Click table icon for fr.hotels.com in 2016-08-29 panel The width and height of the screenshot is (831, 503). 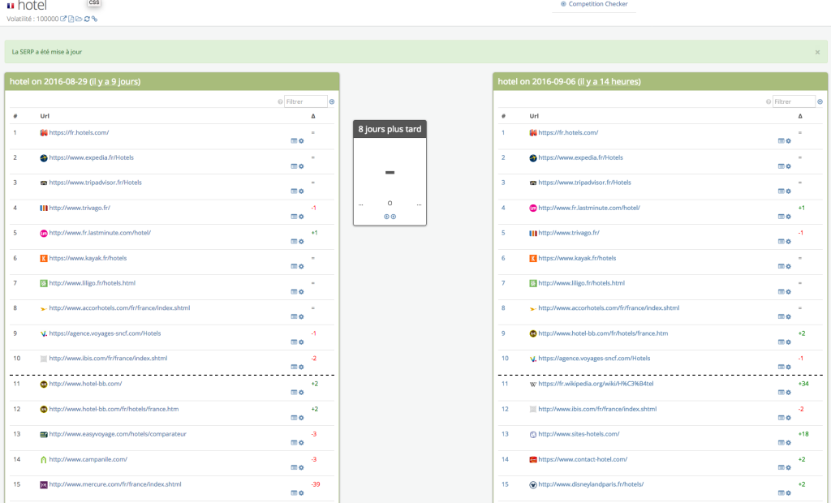pos(294,141)
